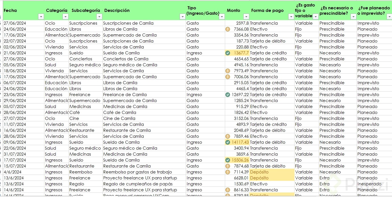The height and width of the screenshot is (197, 392).
Task: Select the 'Café' subcategory cell
Action: click(85, 113)
